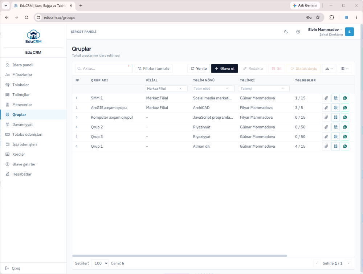Screen dimensions: 363x274
Task: Click the horizontal table scrollbar
Action: 180,256
